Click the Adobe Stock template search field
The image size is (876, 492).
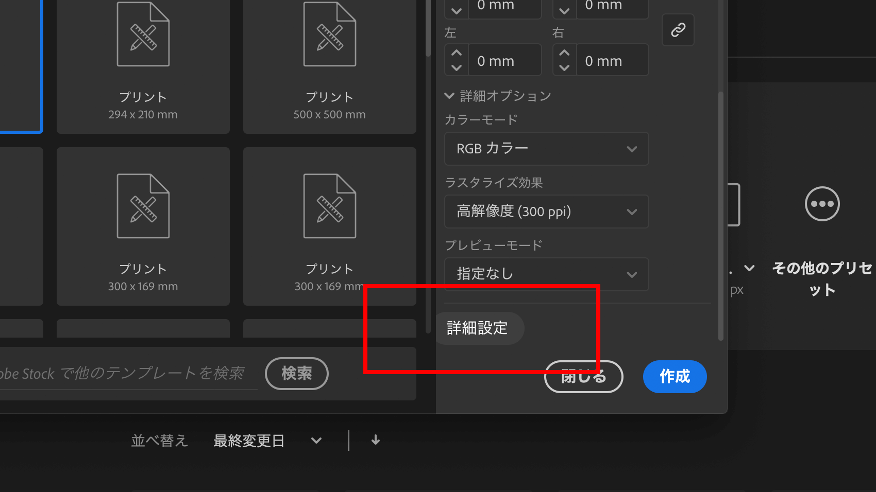pos(129,374)
